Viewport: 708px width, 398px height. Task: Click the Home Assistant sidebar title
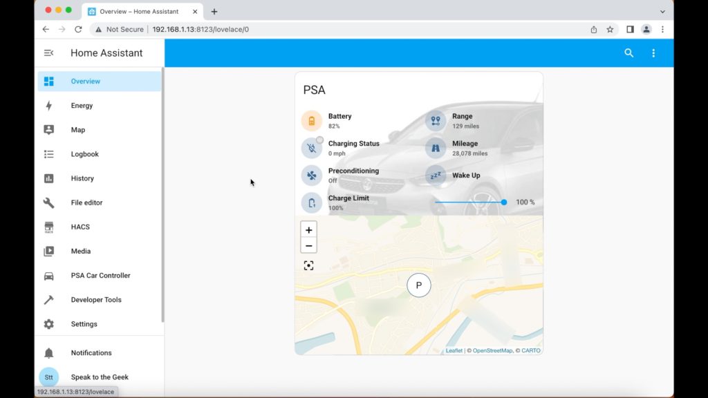(106, 53)
